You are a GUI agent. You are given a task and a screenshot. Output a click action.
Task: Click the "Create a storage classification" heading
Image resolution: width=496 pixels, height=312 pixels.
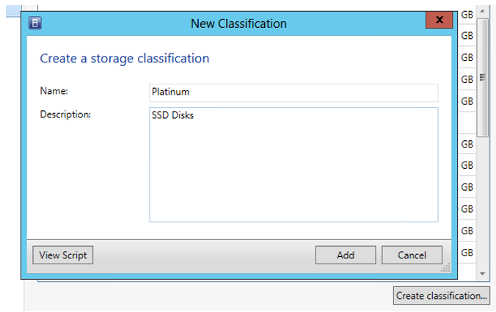pos(125,58)
